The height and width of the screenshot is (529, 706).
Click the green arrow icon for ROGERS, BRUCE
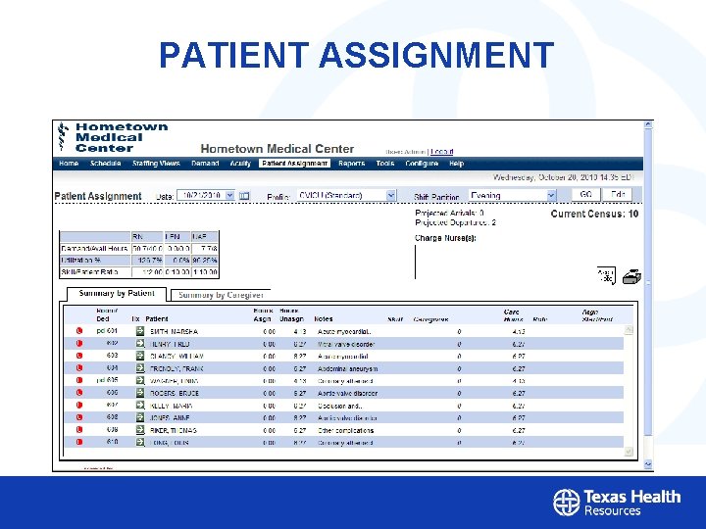pos(140,393)
